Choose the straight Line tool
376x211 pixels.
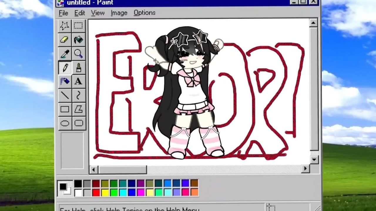click(65, 95)
